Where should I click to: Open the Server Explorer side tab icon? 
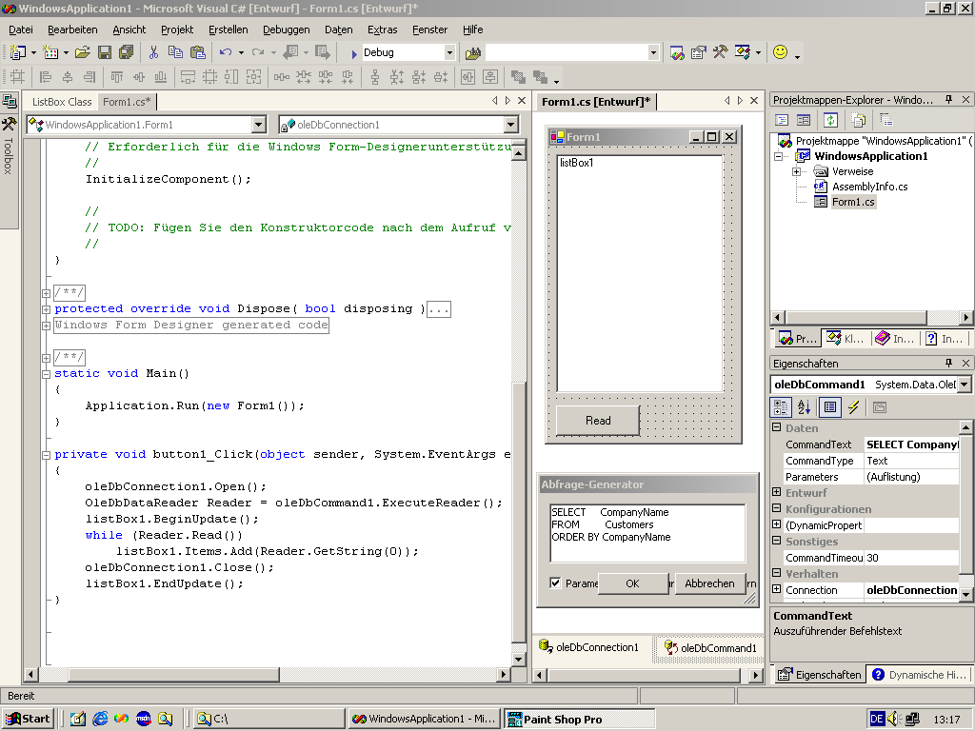(10, 101)
